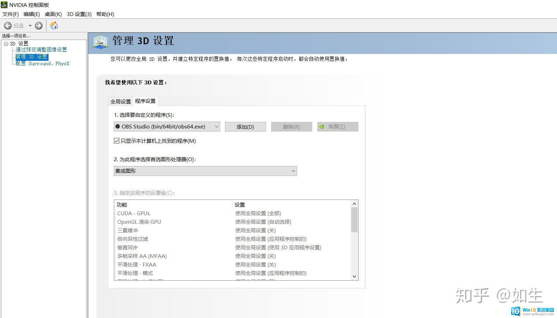The image size is (557, 318).
Task: Click the 删除(R) button
Action: 291,127
